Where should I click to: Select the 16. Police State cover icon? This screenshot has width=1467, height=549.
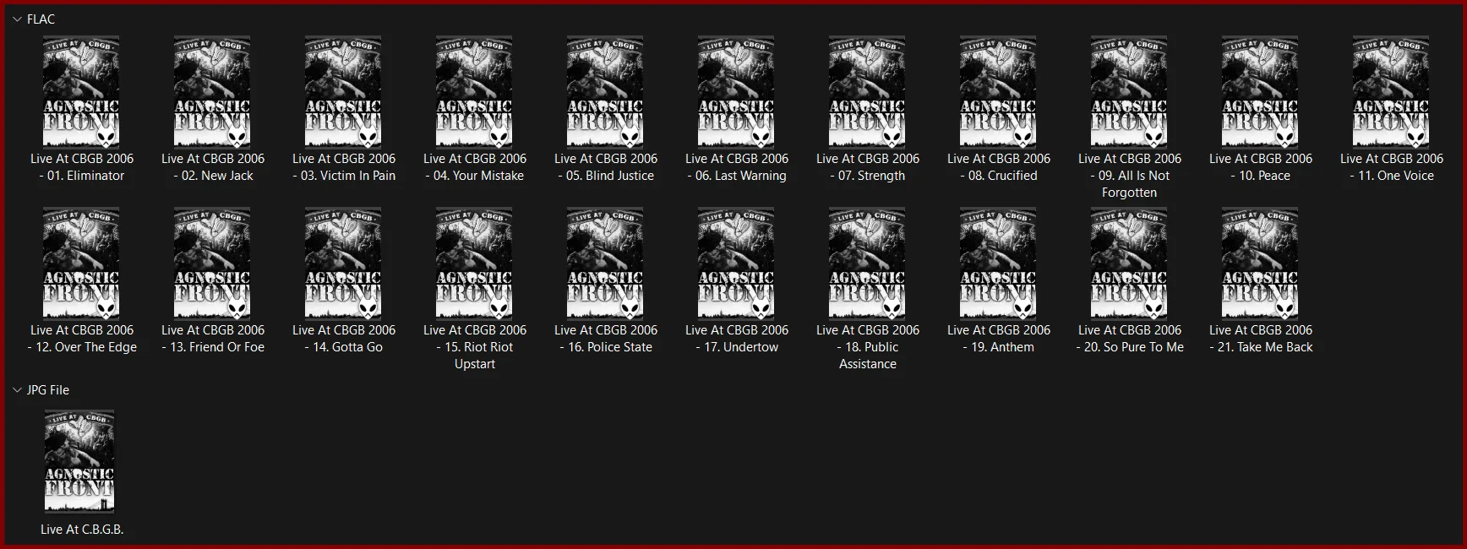[605, 264]
